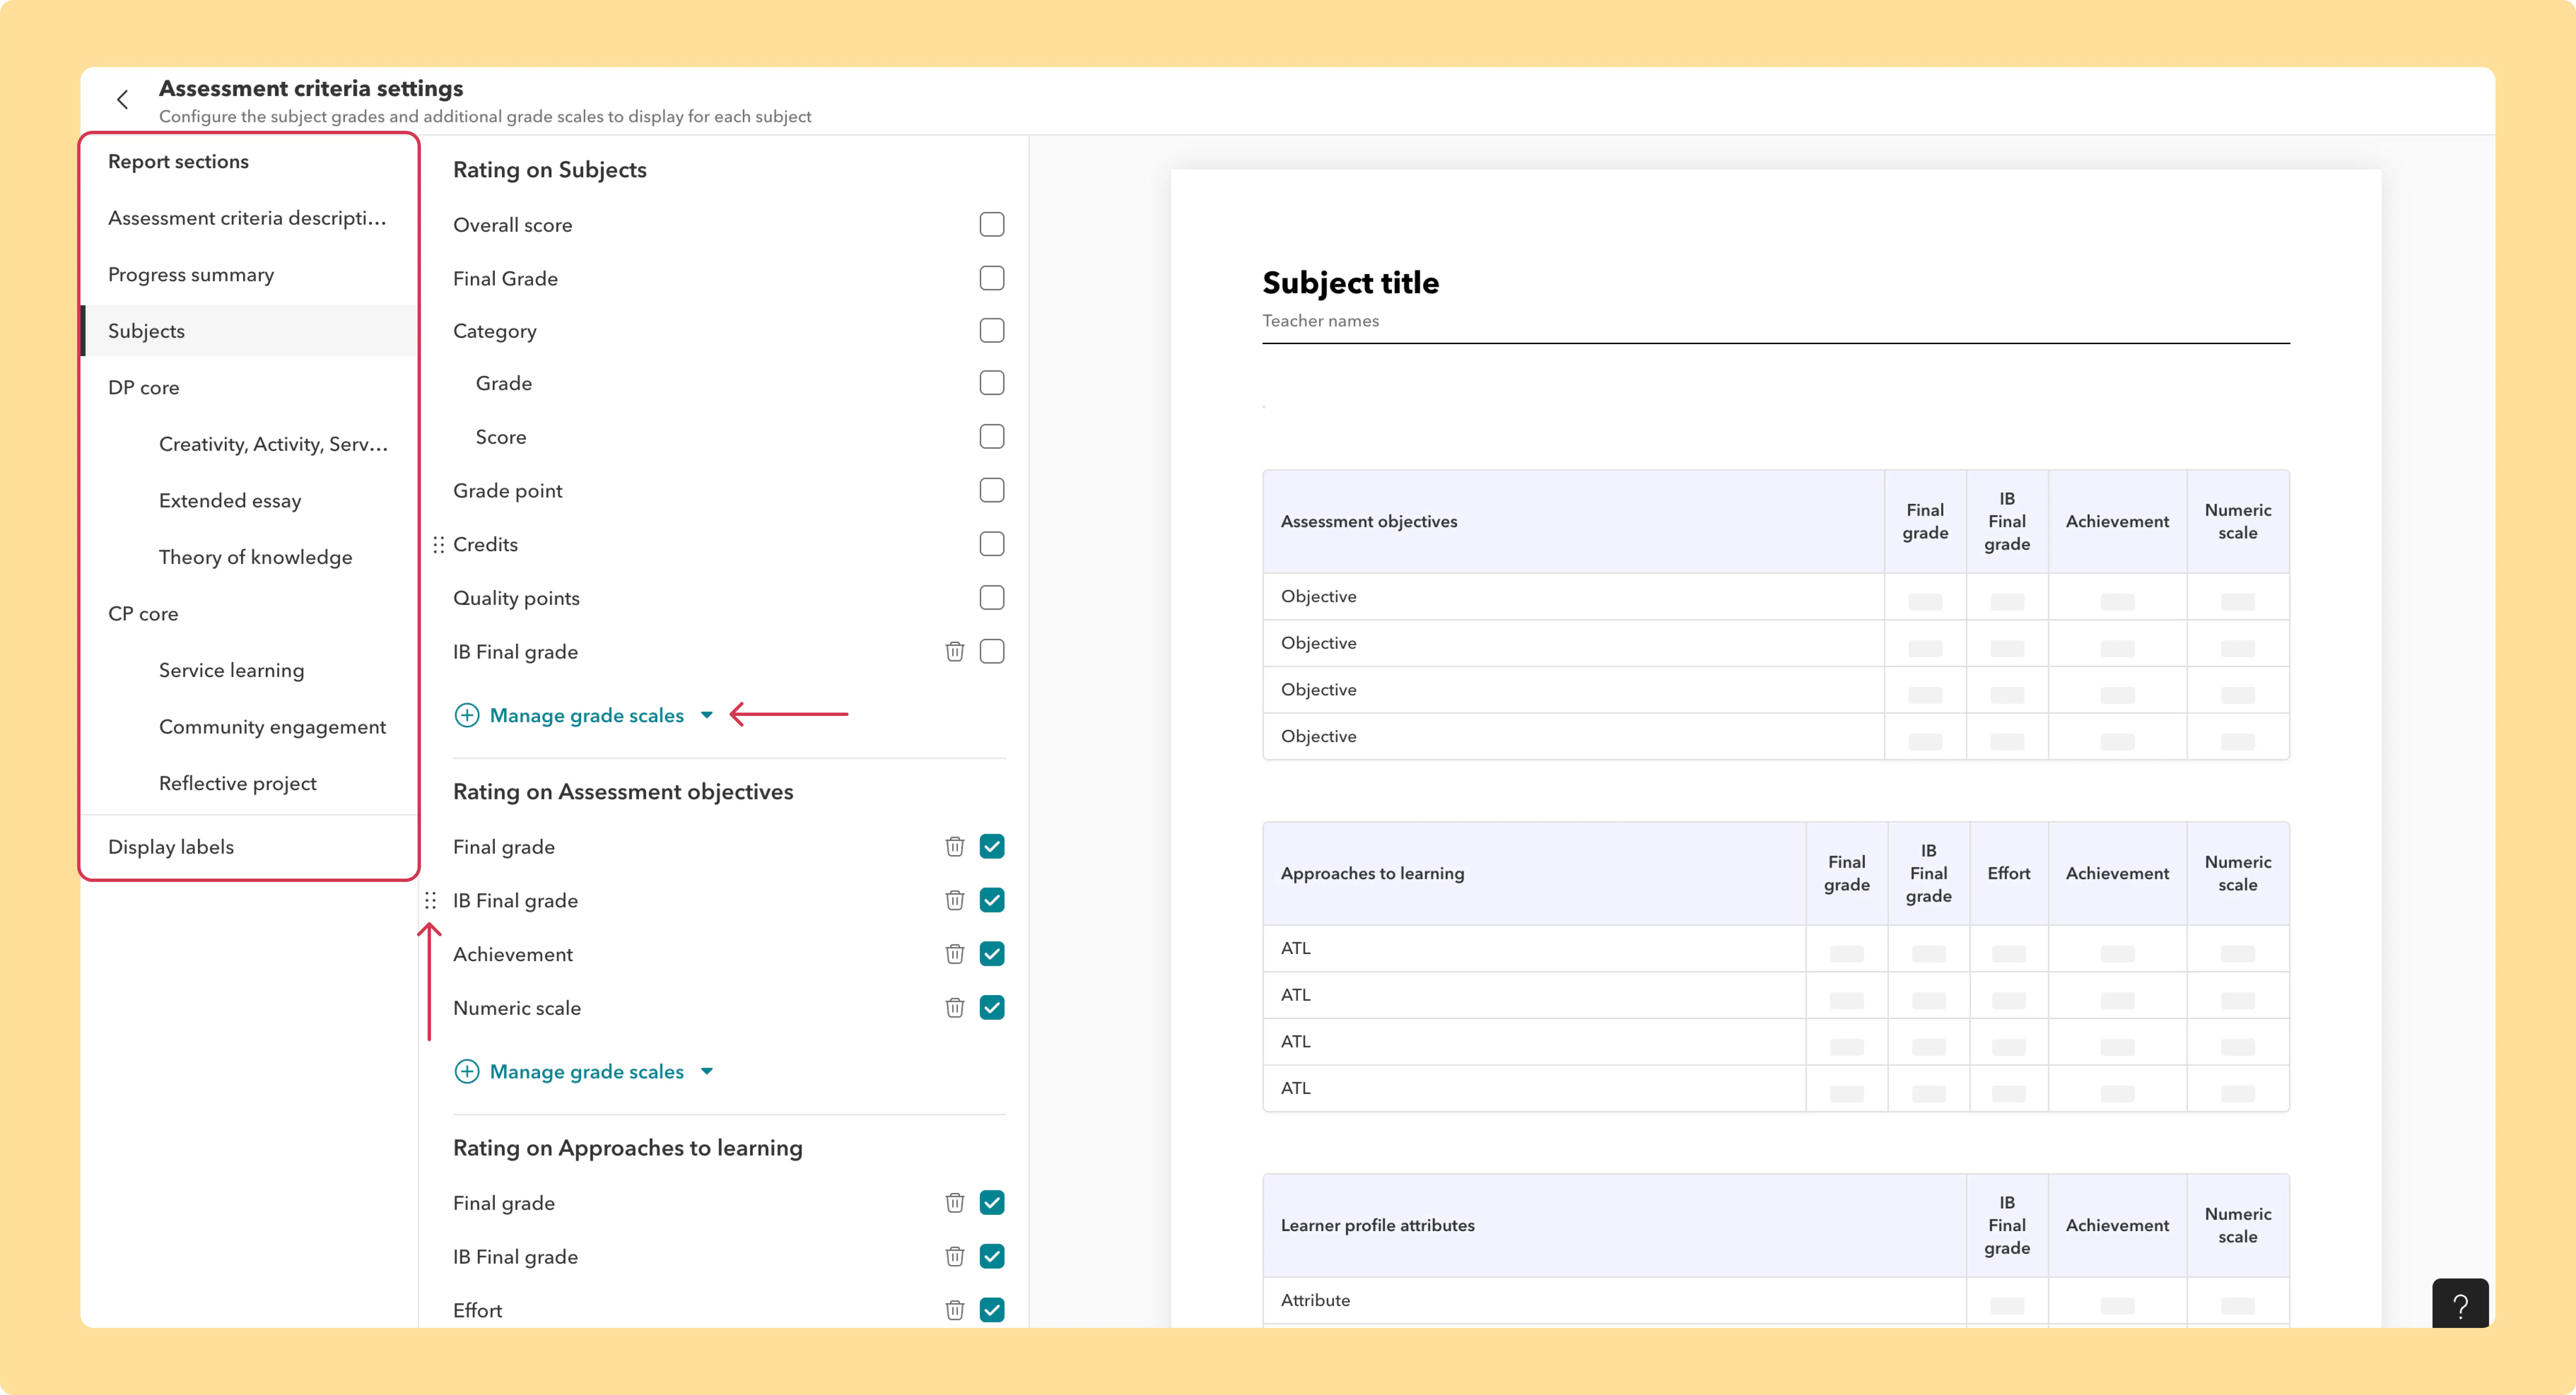Image resolution: width=2576 pixels, height=1395 pixels.
Task: Delete Achievement scale trash icon
Action: 955,954
